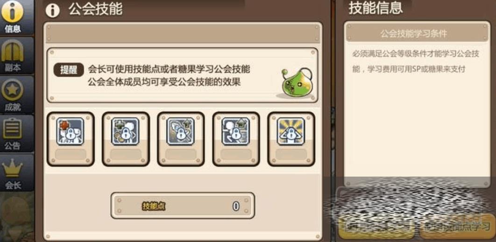Click the 技能点 skill points field

point(183,206)
